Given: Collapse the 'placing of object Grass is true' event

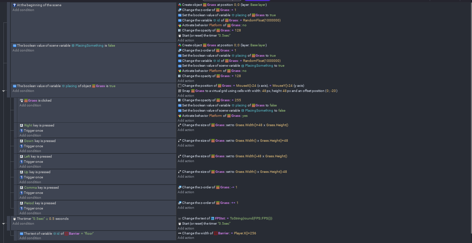Looking at the screenshot, I should (x=4, y=91).
